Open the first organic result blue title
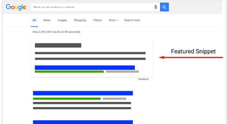The height and width of the screenshot is (124, 227). pos(83,93)
